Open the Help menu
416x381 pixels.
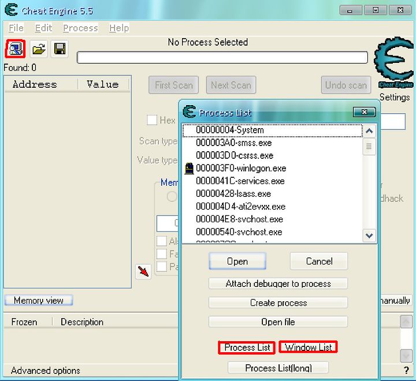pyautogui.click(x=119, y=28)
